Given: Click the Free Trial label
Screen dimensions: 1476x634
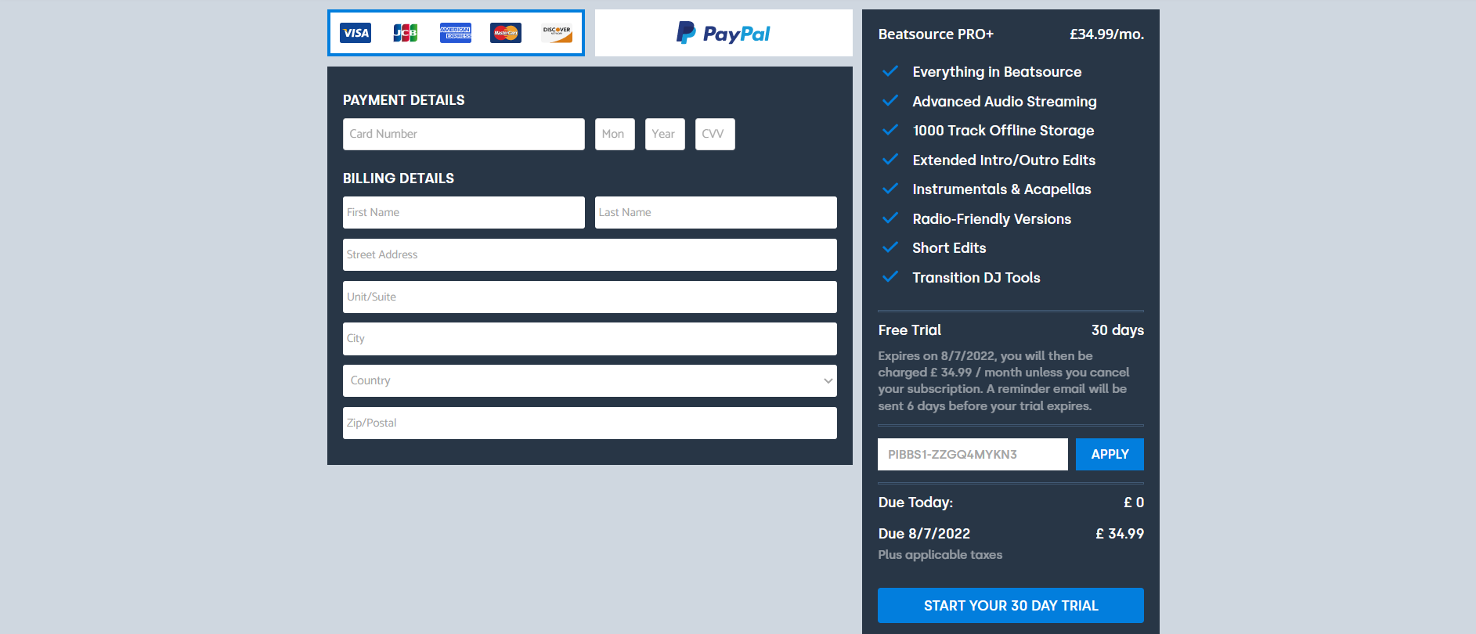Looking at the screenshot, I should point(910,330).
